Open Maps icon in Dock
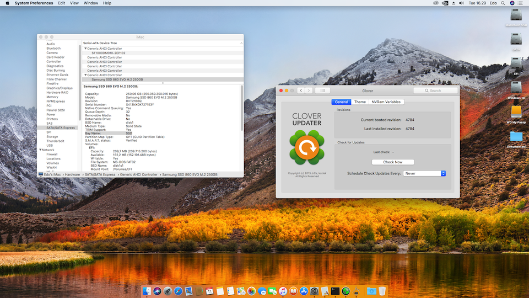This screenshot has width=529, height=298. point(241,291)
